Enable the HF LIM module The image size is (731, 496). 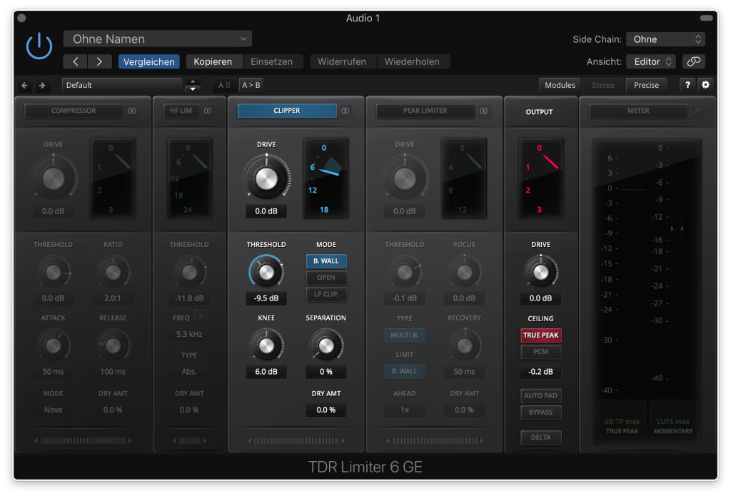[181, 111]
